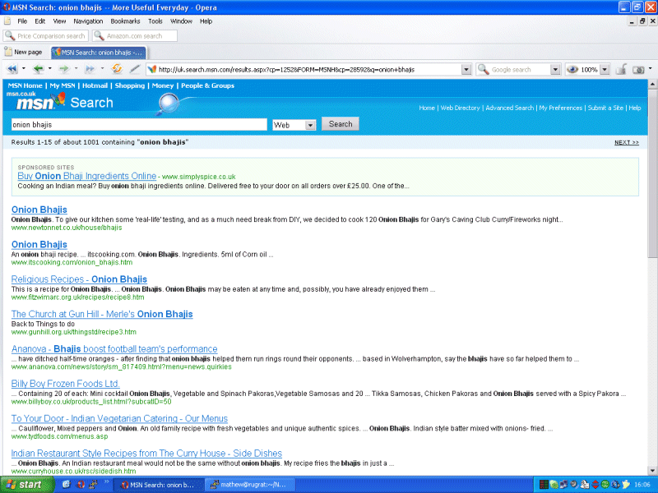
Task: Click the onion bhajis search query field
Action: (x=138, y=125)
